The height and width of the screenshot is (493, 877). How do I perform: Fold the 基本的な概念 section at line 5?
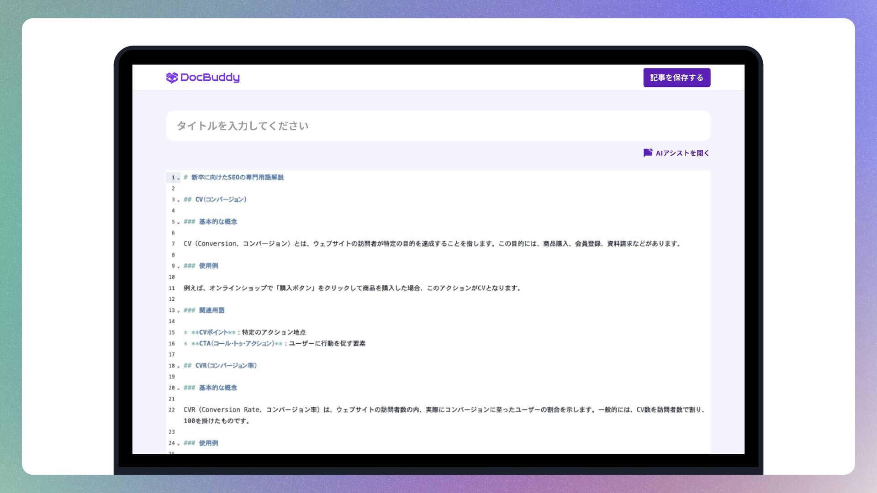179,222
